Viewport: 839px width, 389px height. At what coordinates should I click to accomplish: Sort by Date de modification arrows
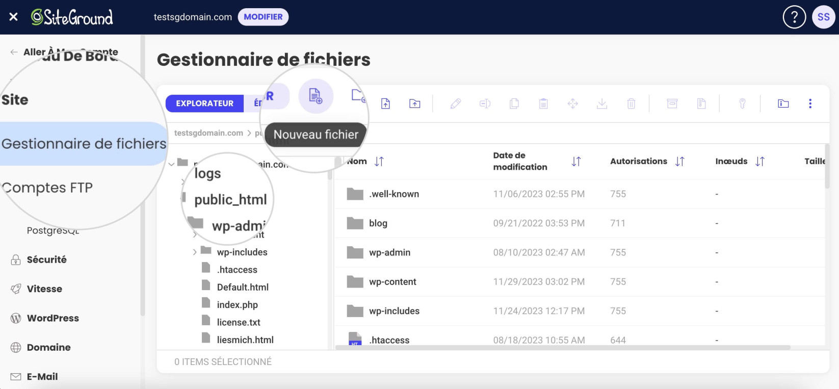tap(576, 162)
